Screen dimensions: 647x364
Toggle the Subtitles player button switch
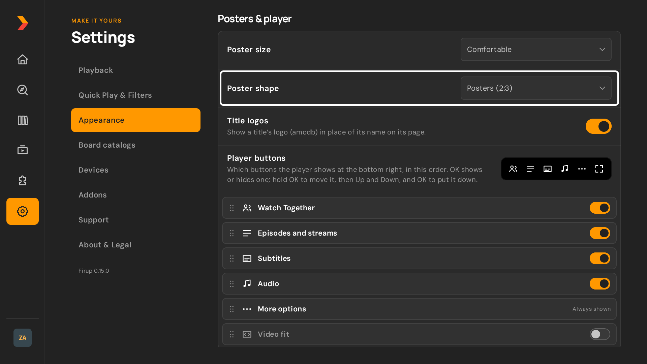tap(600, 259)
